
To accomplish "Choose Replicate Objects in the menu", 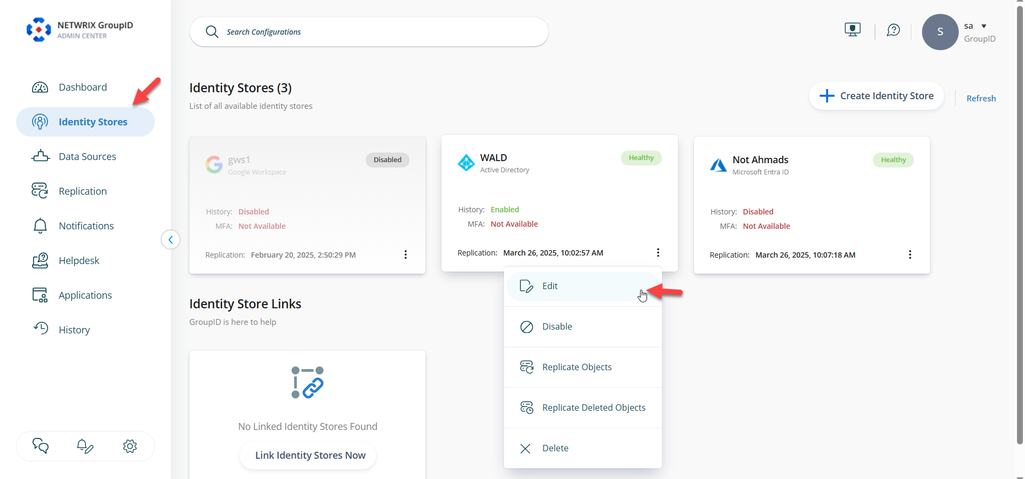I will point(577,368).
